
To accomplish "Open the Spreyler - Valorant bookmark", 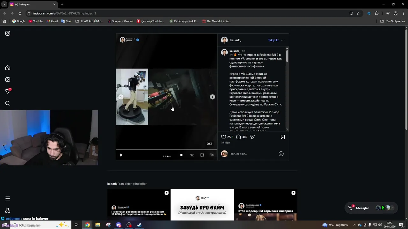I will (x=120, y=21).
